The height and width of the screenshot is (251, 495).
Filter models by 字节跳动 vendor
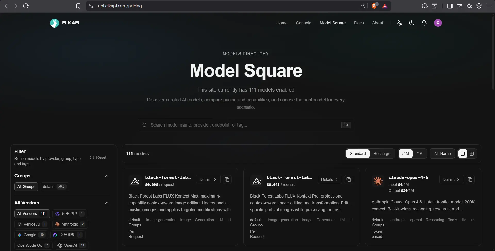(68, 235)
